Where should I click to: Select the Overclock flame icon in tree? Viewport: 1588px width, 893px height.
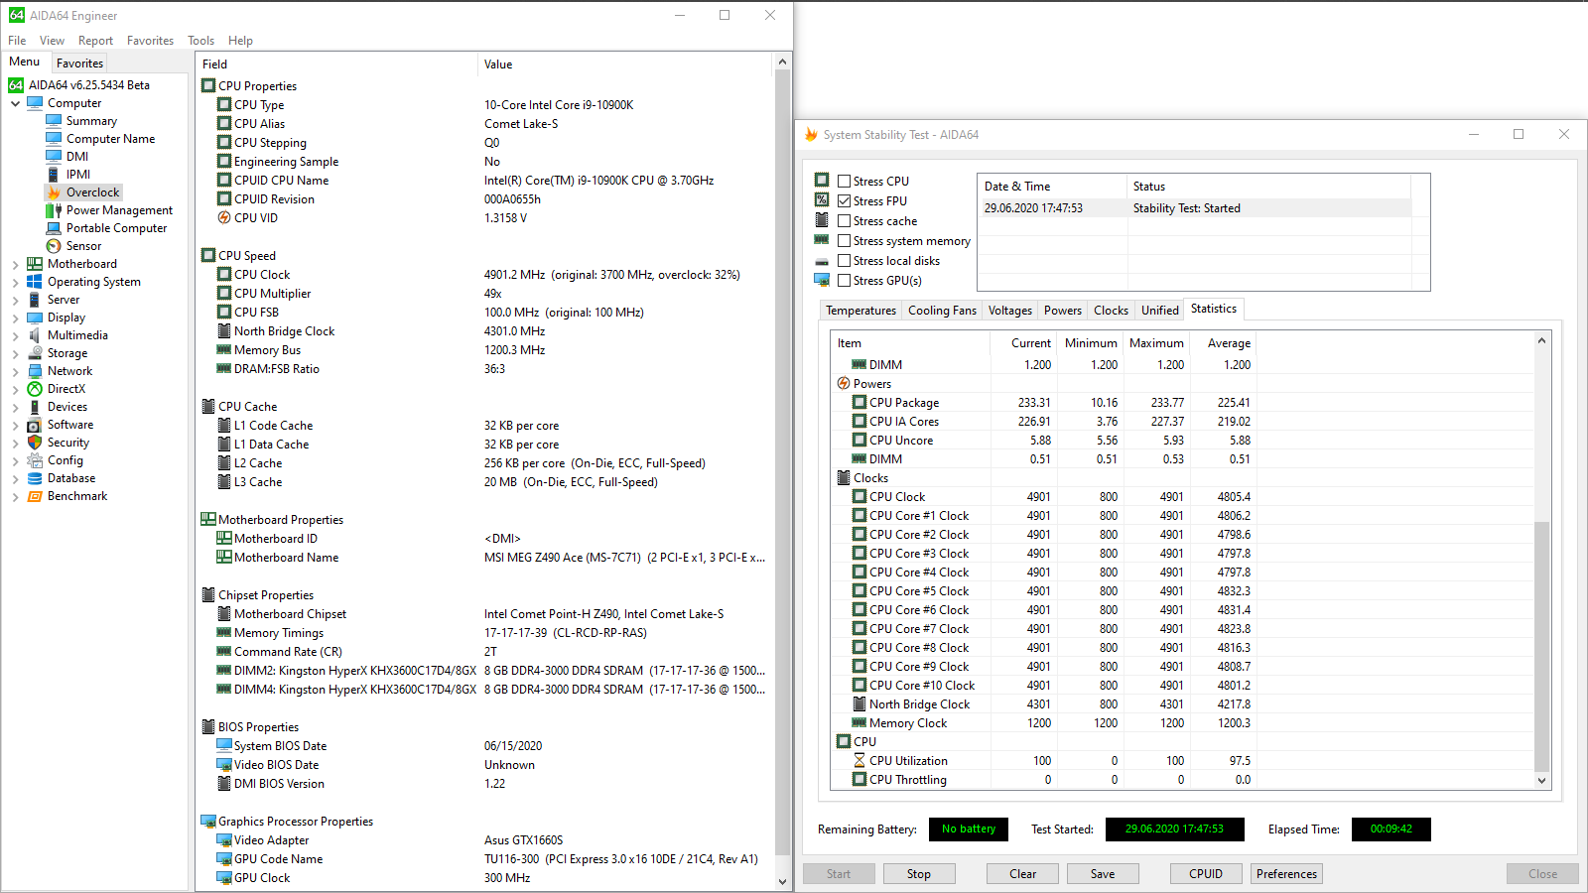click(54, 192)
